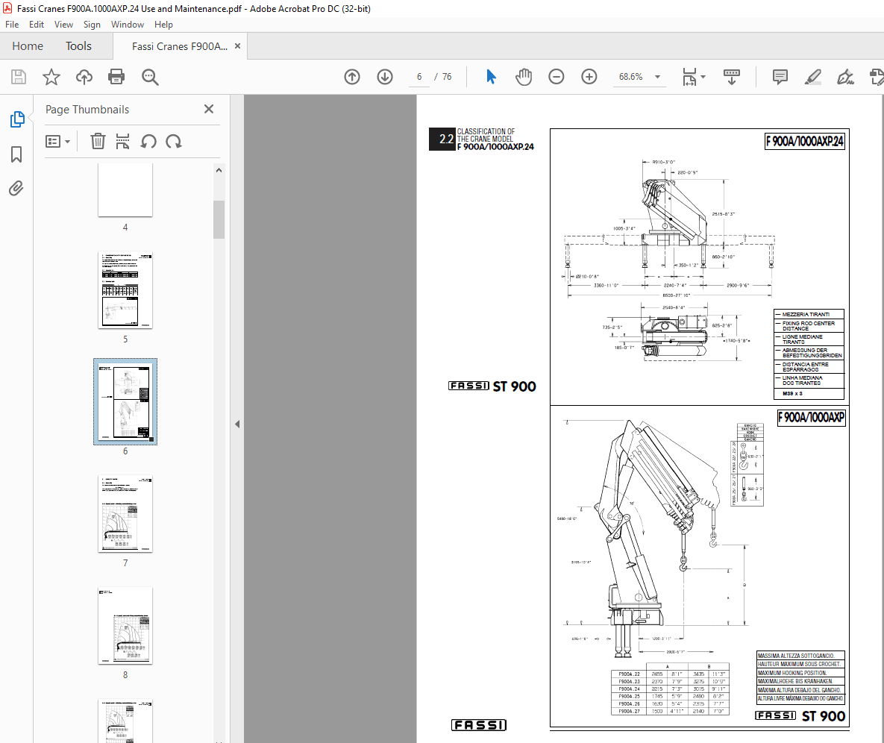
Task: Click the Attachments paperclip icon
Action: coord(16,188)
